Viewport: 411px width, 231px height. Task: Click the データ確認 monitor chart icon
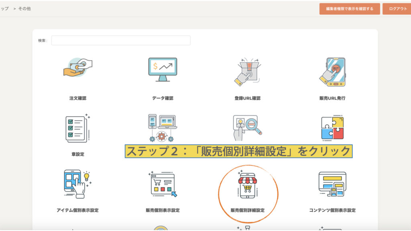[x=163, y=69]
